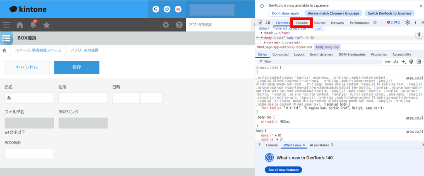Click the kintone help question mark icon
This screenshot has height=176, width=424.
[179, 25]
